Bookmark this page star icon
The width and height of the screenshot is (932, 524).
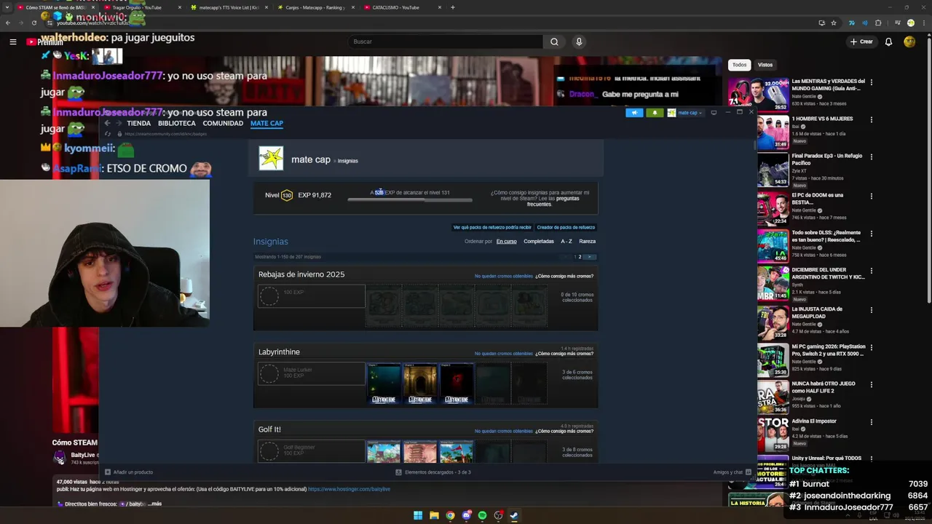pos(834,23)
